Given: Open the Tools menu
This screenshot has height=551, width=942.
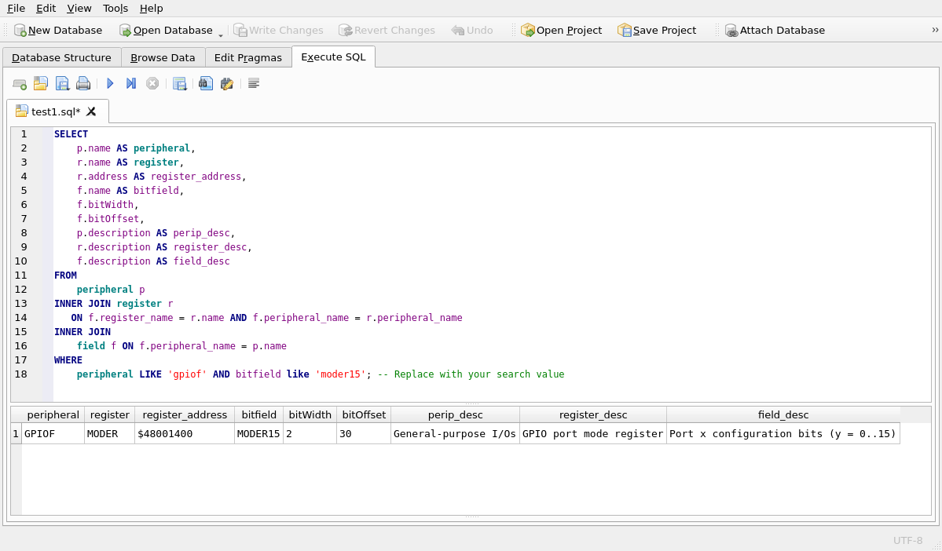Looking at the screenshot, I should (x=115, y=8).
